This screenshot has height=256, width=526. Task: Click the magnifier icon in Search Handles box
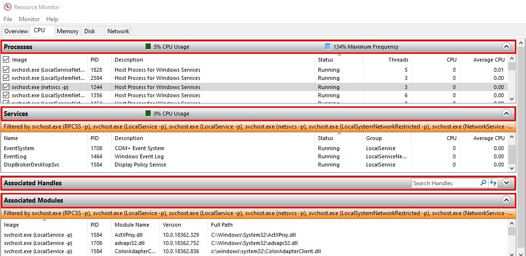point(483,183)
